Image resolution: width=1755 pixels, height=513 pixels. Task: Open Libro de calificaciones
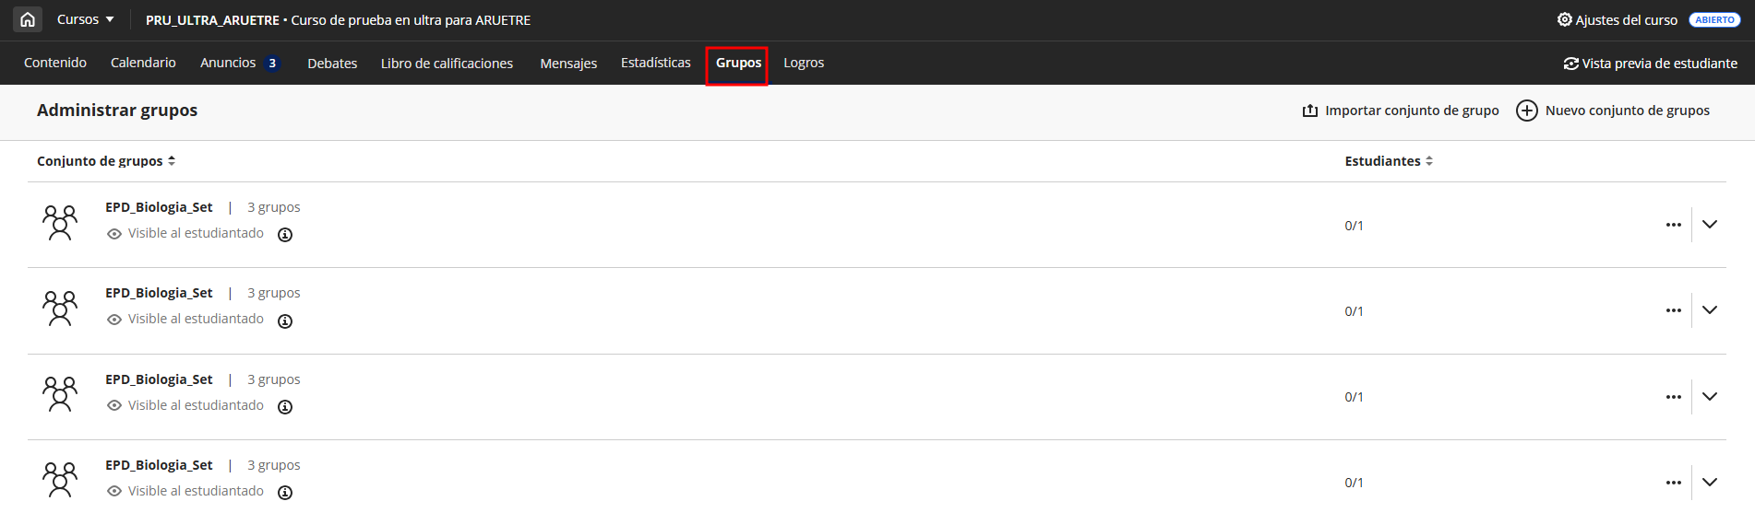pos(447,63)
